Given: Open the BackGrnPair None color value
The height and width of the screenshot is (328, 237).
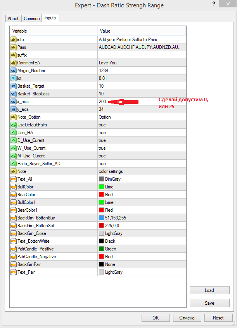Looking at the screenshot, I should 142,264.
